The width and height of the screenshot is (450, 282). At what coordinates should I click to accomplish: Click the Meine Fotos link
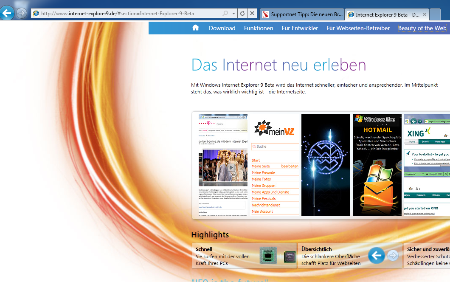click(261, 179)
